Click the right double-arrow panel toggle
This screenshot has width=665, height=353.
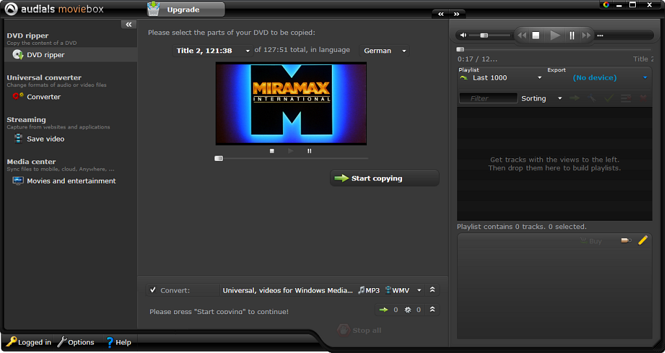tap(457, 14)
